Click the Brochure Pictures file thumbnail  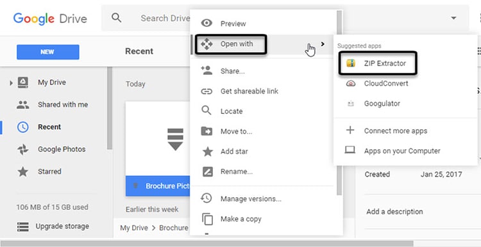(158, 139)
